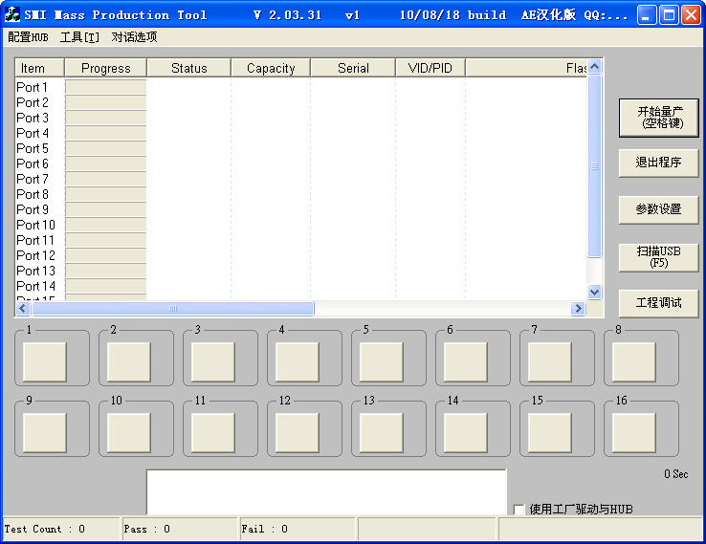Open the 工具[T] menu
Screen dimensions: 706x544
pyautogui.click(x=79, y=37)
